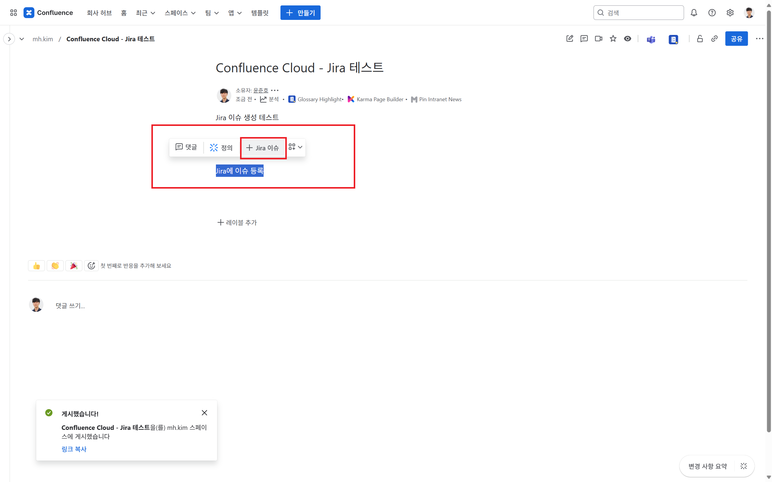This screenshot has height=482, width=772.
Task: Click the AI sparkle icon beside 변경 사항 요약
Action: (744, 466)
